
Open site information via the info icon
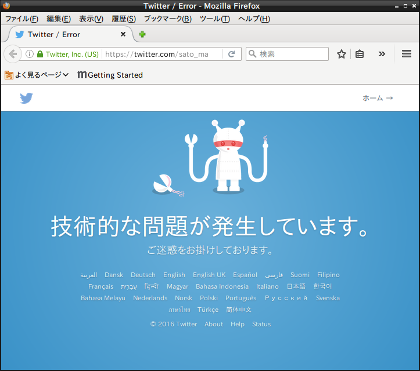[30, 54]
